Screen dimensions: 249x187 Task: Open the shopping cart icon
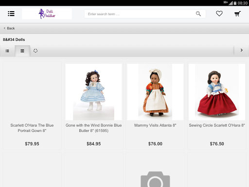(237, 14)
